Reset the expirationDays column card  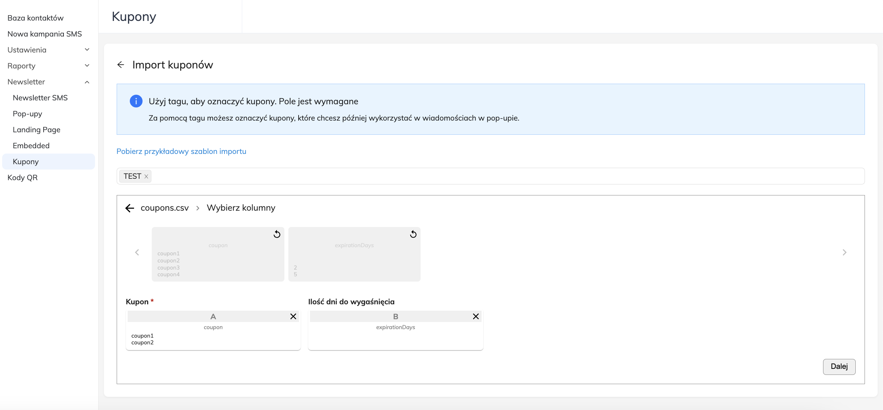(413, 234)
